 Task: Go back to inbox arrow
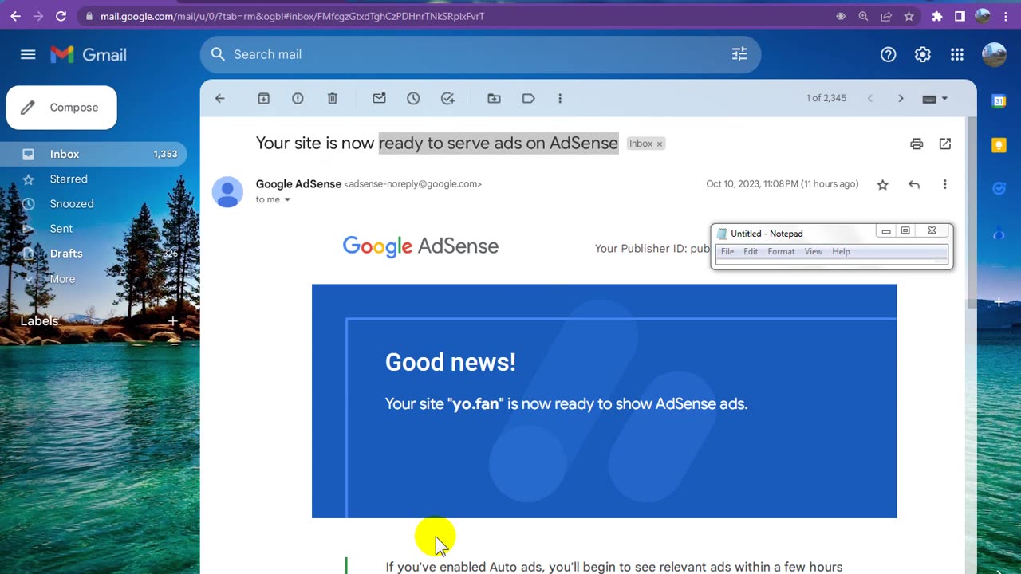(x=220, y=98)
